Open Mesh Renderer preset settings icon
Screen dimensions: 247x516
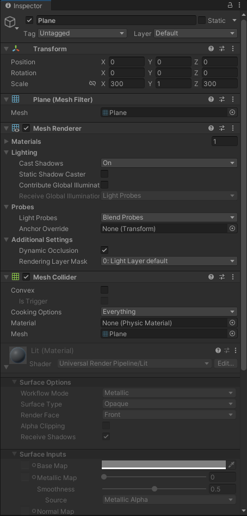pos(222,129)
